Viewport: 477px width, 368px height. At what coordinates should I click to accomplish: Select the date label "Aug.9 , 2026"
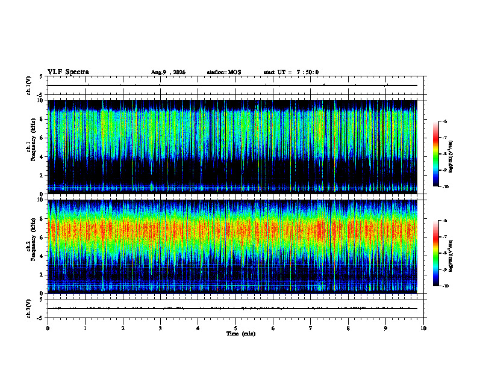(x=168, y=72)
